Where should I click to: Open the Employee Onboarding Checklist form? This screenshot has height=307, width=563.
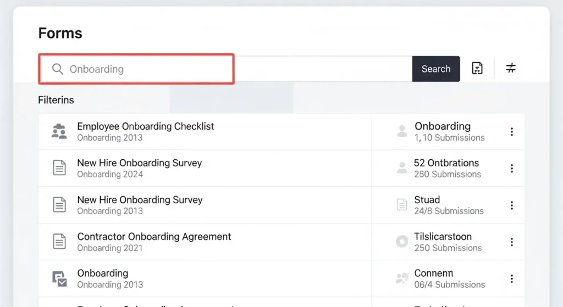[x=145, y=126]
